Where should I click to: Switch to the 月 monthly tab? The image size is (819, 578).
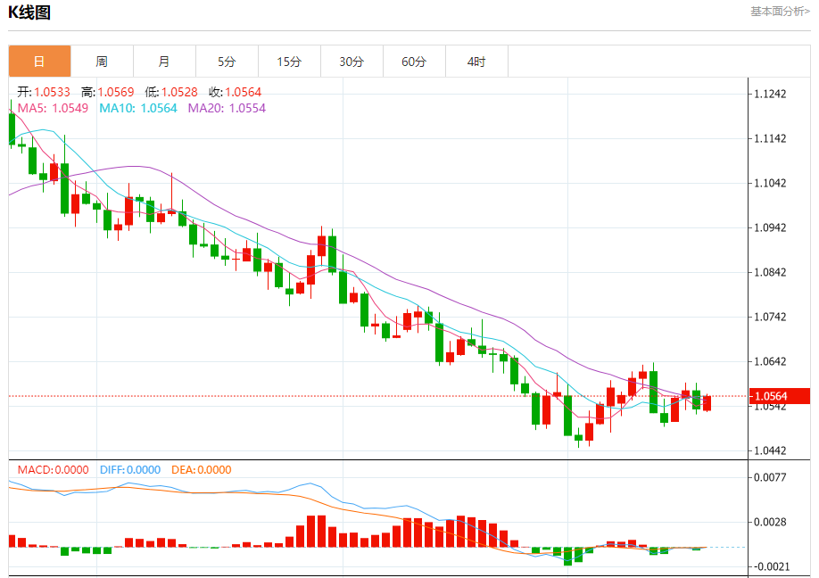[x=164, y=61]
